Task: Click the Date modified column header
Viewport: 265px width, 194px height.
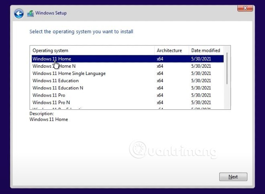Action: tap(206, 51)
